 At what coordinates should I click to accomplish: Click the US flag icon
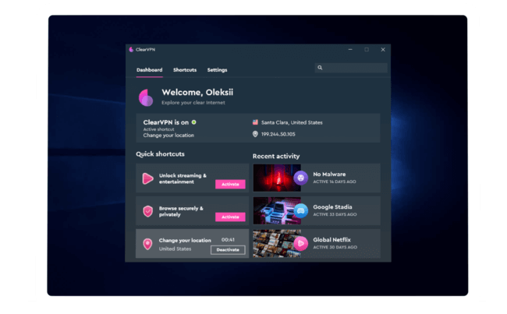(255, 122)
